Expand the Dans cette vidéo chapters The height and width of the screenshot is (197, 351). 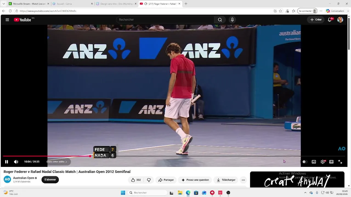click(x=57, y=162)
